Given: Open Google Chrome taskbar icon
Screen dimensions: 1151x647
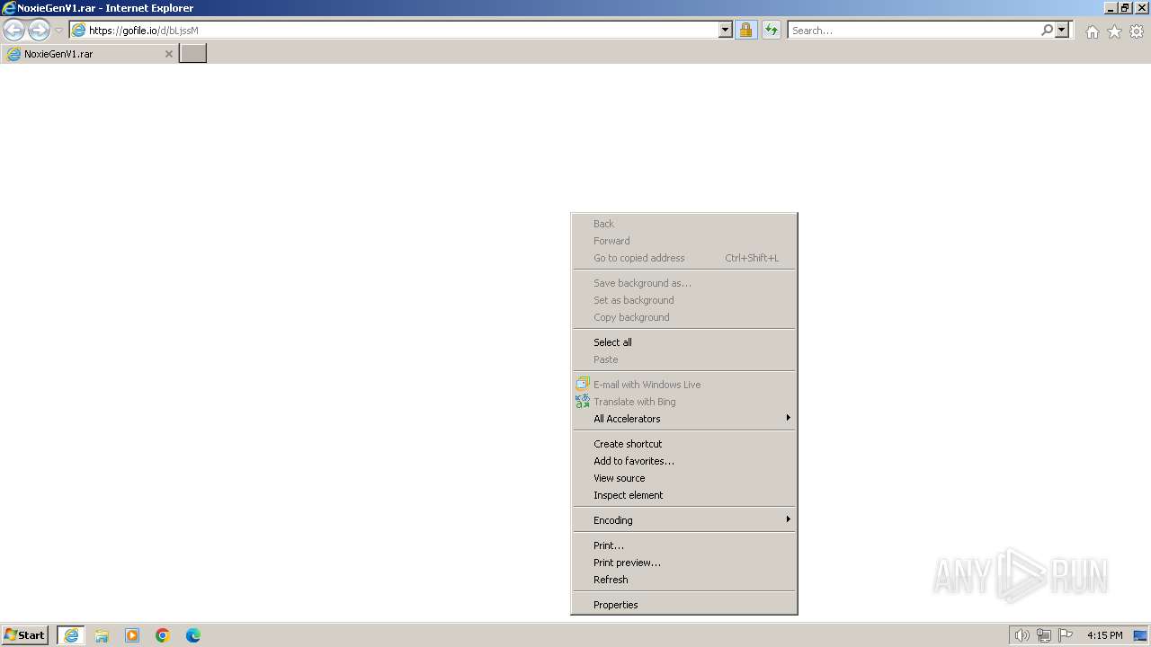Looking at the screenshot, I should (163, 635).
